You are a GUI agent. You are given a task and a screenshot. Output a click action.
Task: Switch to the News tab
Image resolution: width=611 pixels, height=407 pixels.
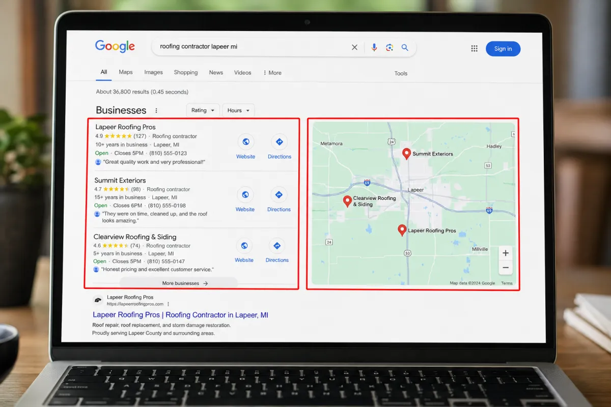tap(216, 73)
